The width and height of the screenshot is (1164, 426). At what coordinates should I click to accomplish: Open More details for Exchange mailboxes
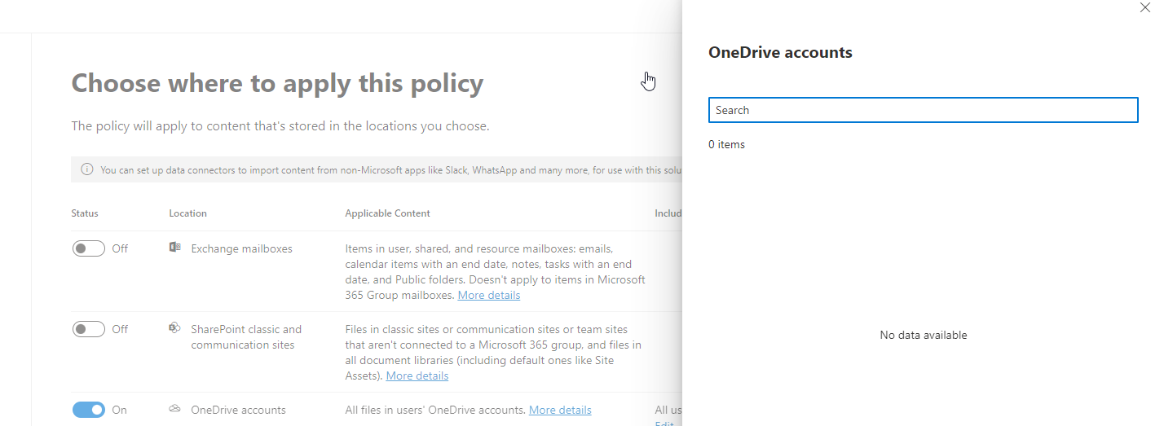488,295
